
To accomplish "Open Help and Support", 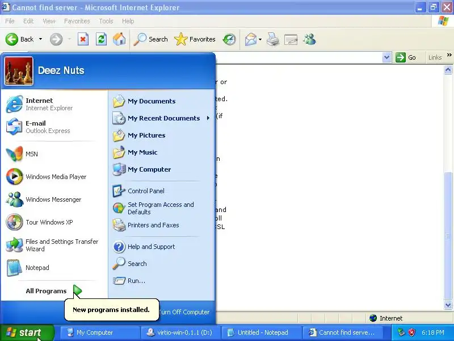I will 161,247.
